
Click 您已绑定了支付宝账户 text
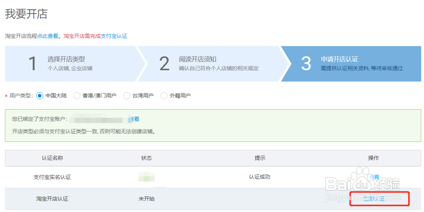coord(39,119)
